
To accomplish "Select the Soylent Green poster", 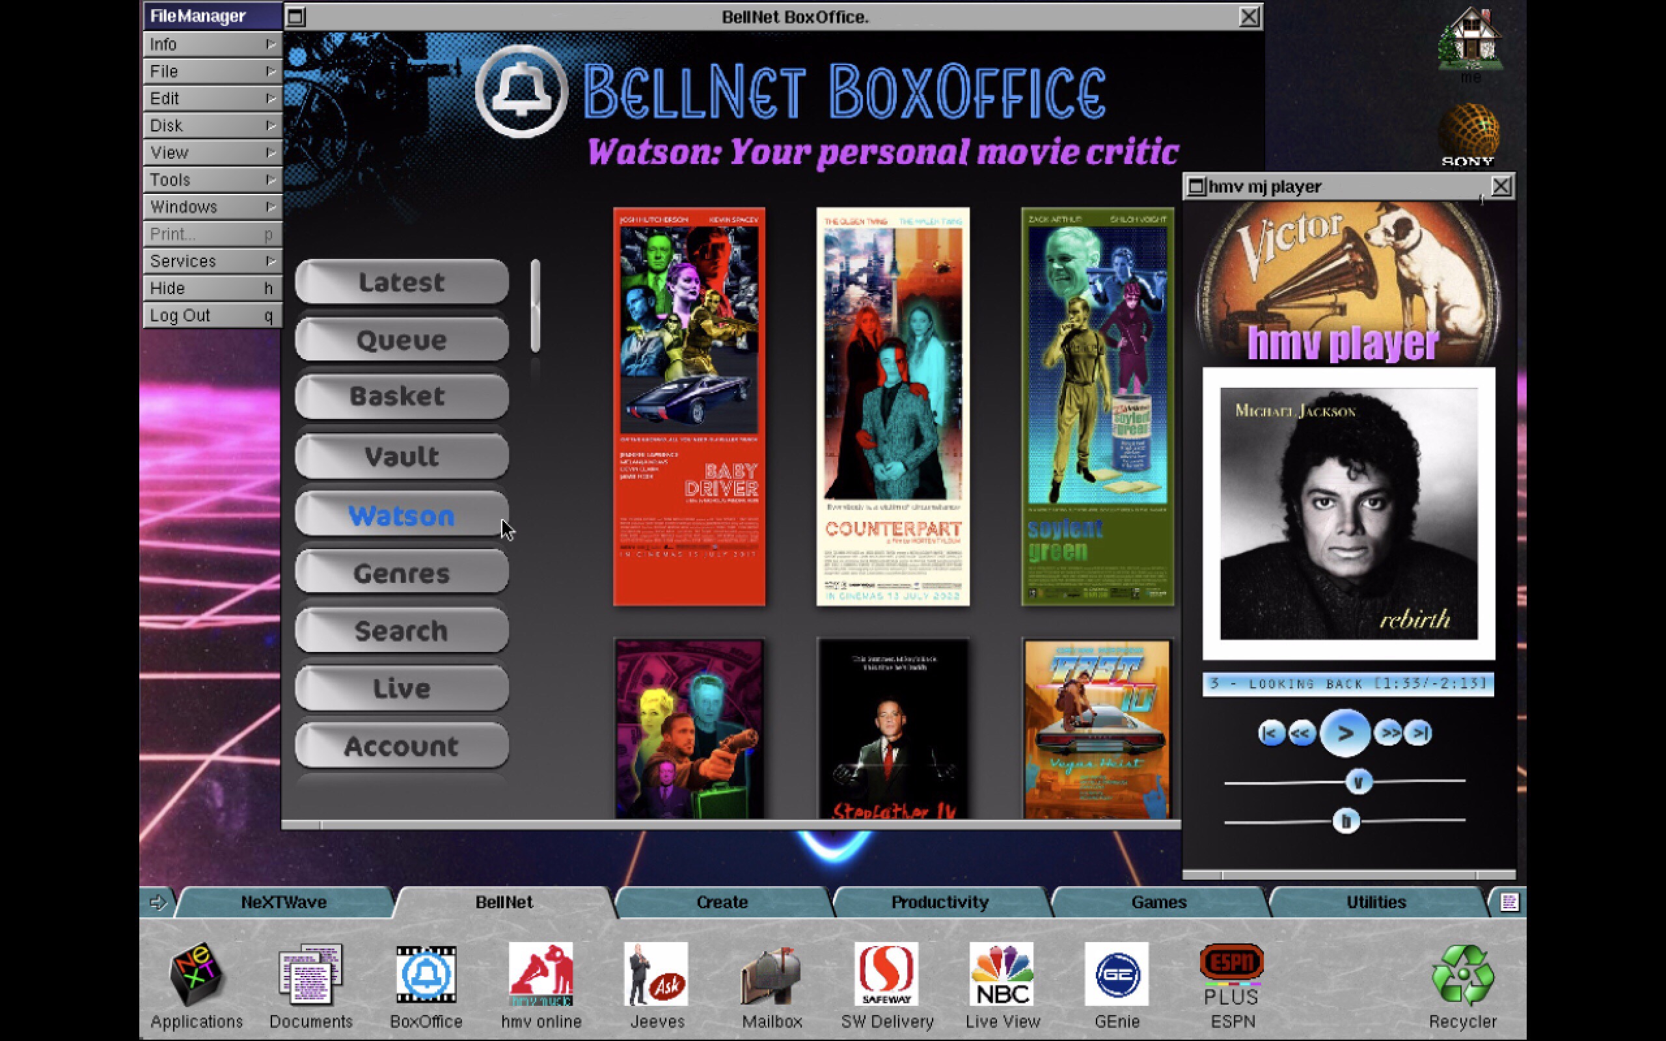I will coord(1097,407).
